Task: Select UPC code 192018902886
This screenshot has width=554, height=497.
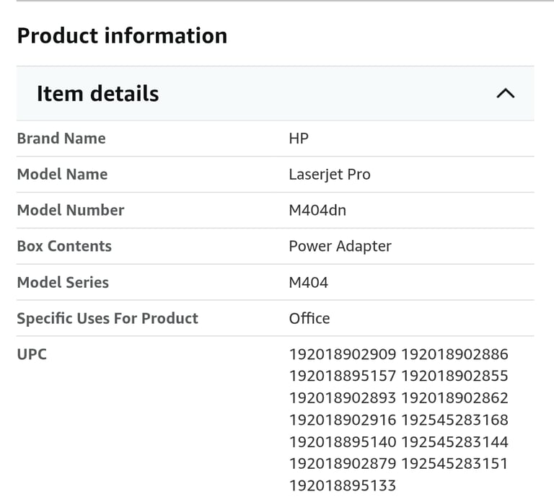Action: tap(454, 354)
